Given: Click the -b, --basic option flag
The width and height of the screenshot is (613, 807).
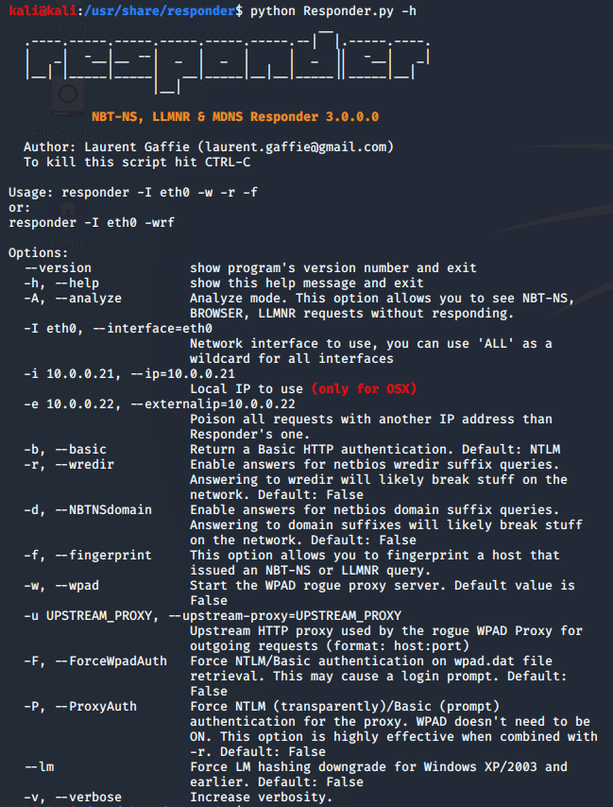Looking at the screenshot, I should pyautogui.click(x=65, y=449).
